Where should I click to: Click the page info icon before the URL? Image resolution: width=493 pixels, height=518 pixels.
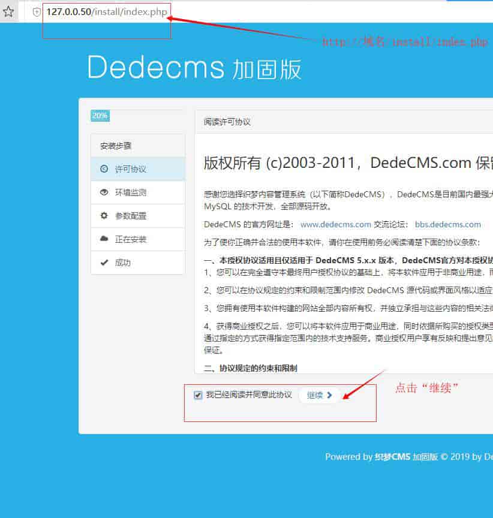coord(37,11)
